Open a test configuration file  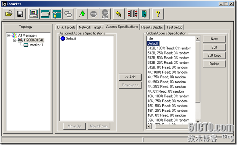(9, 14)
